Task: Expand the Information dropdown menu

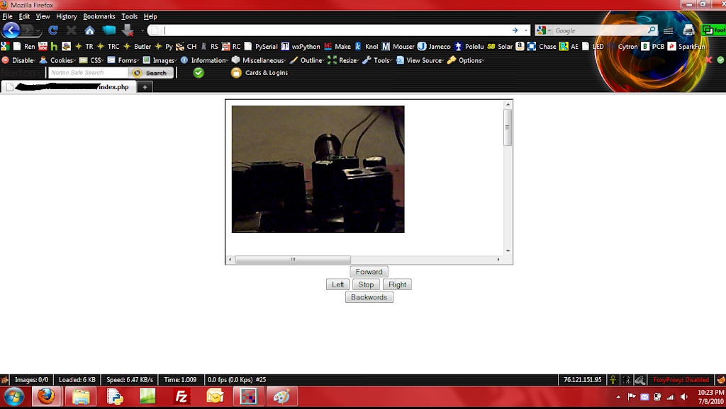Action: click(x=203, y=60)
